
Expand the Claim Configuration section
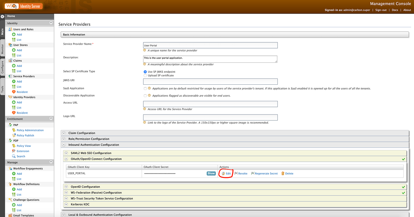tap(64, 133)
